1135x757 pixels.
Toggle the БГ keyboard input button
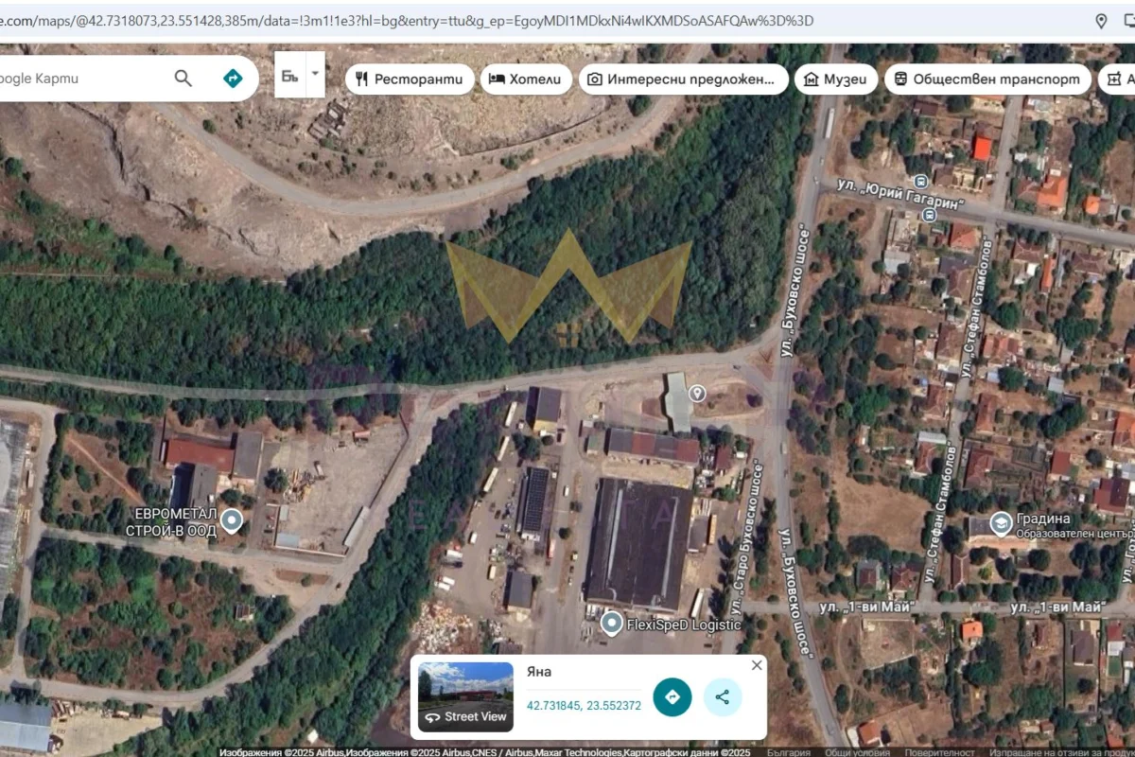click(x=290, y=76)
